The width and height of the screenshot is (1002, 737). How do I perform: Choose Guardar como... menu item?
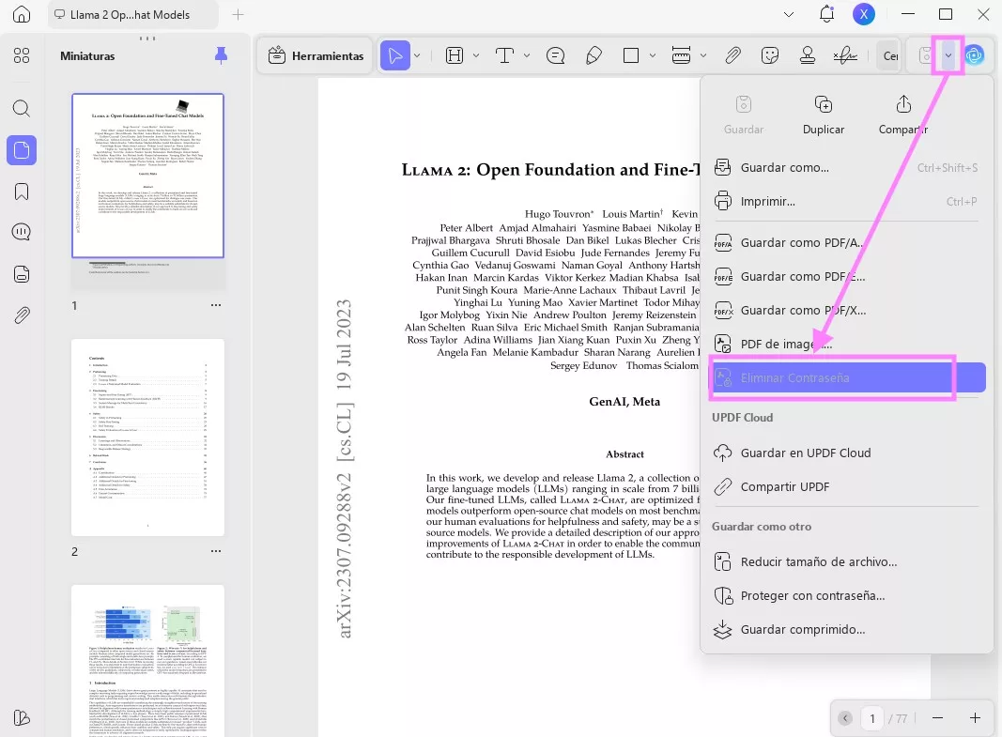845,167
